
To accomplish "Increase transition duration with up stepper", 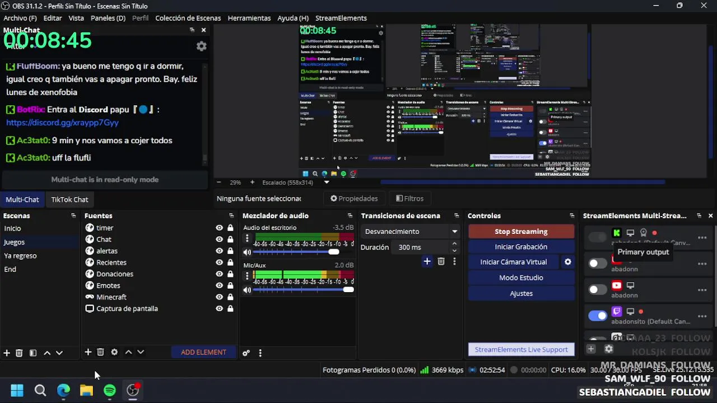I will point(454,244).
